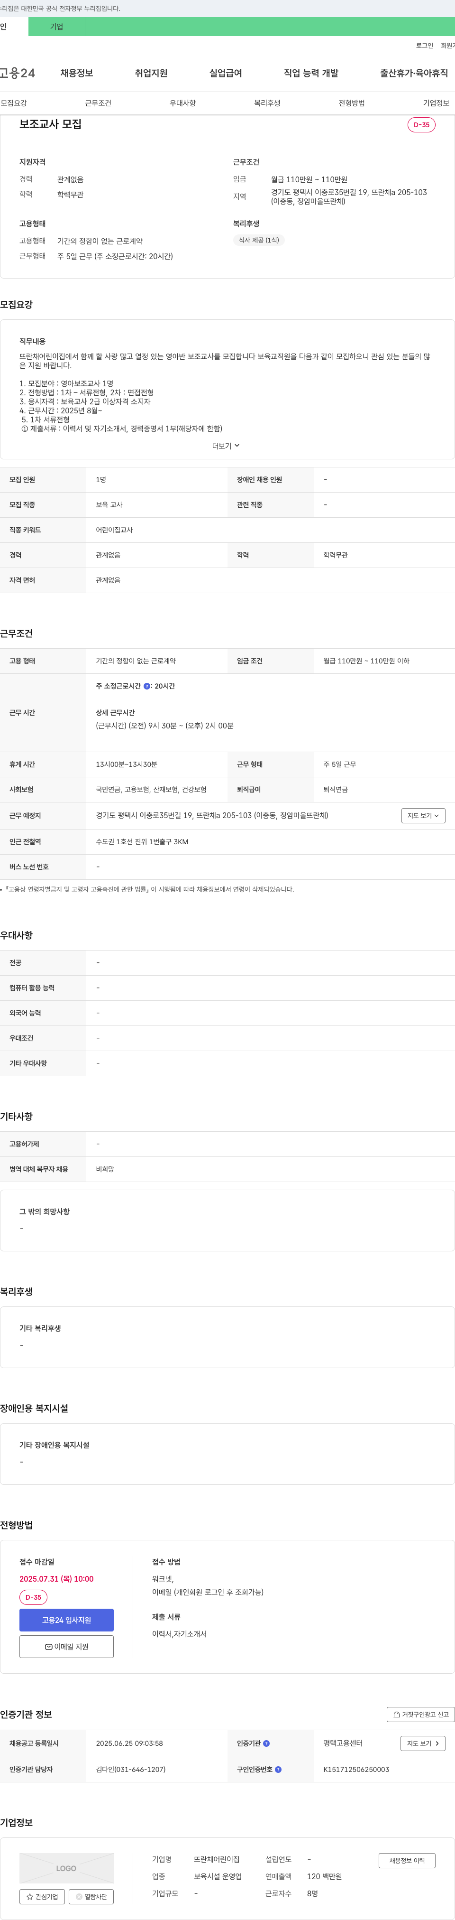This screenshot has height=1920, width=455.
Task: Open 채용정보 이력 for the company
Action: tap(407, 1860)
